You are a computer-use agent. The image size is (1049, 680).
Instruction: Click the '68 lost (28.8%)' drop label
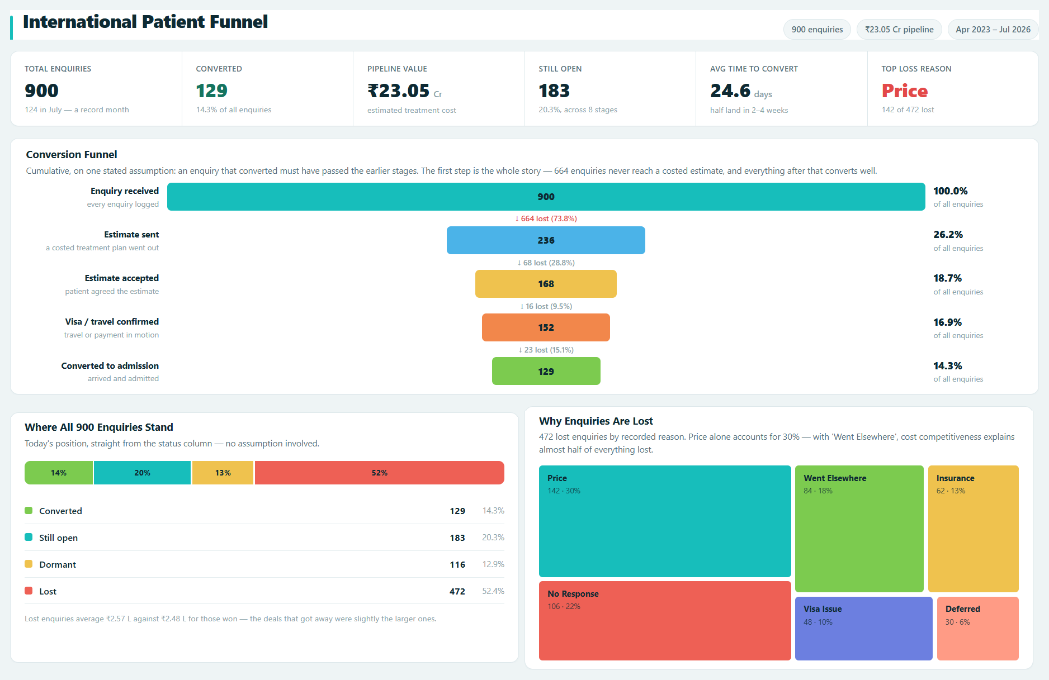546,263
